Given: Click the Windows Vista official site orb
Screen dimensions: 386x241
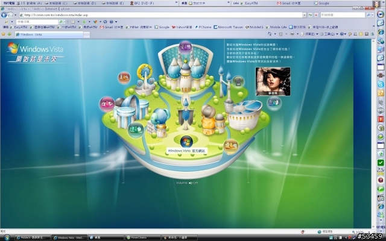Looking at the screenshot, I should pos(186,142).
